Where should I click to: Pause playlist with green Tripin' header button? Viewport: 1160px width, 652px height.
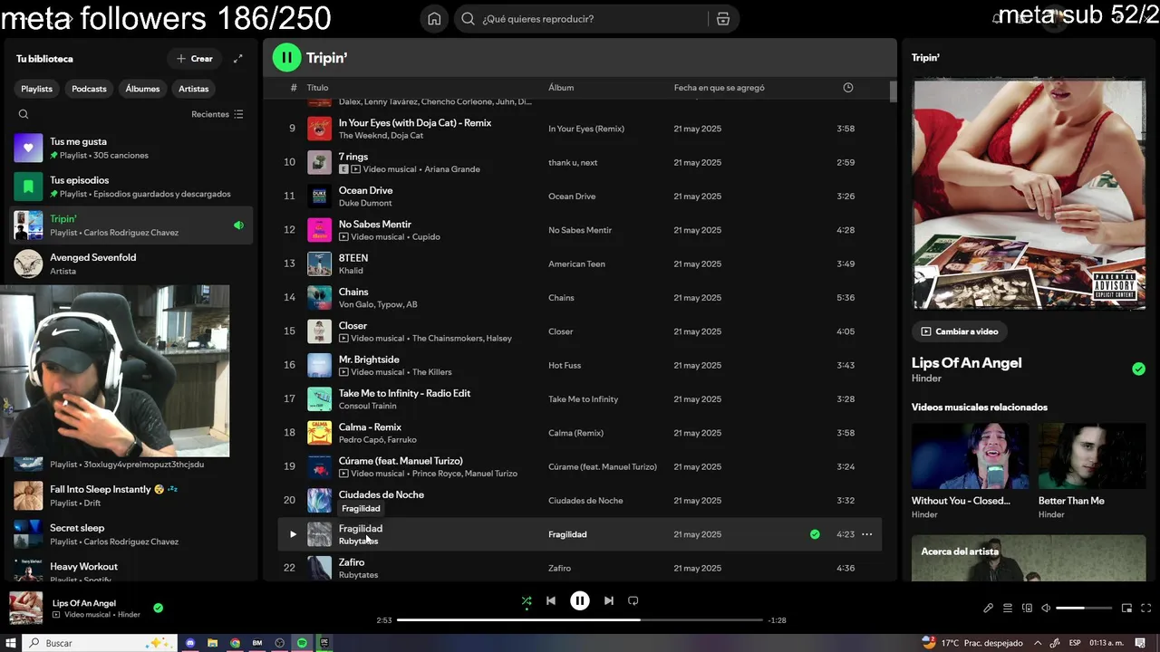point(286,57)
